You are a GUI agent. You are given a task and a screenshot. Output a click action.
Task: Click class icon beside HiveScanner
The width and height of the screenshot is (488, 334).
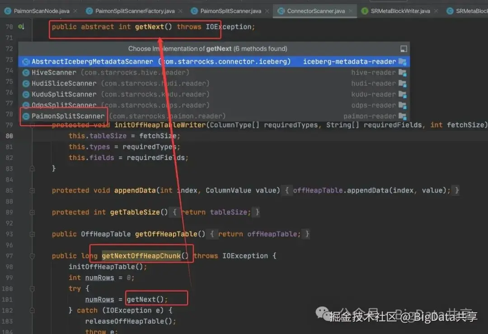point(26,72)
